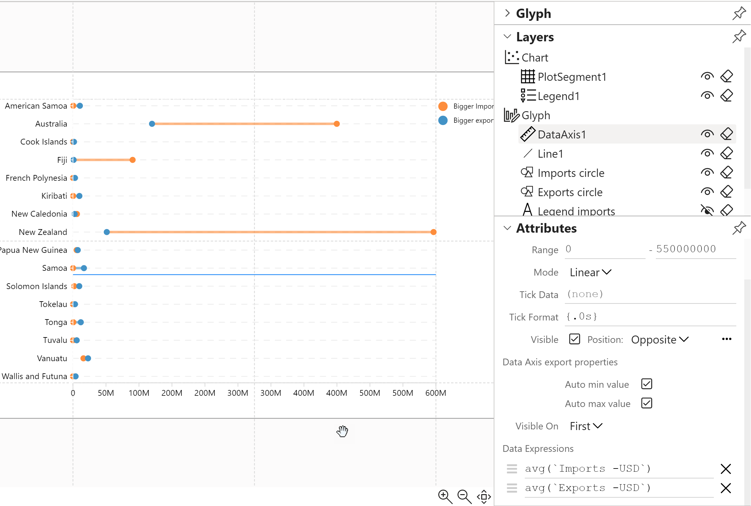
Task: Remove the avg(Imports -USD) expression
Action: click(726, 469)
